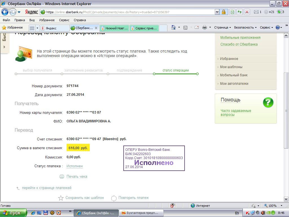Click the Повторить платеж link
289x217 pixels.
pyautogui.click(x=133, y=198)
